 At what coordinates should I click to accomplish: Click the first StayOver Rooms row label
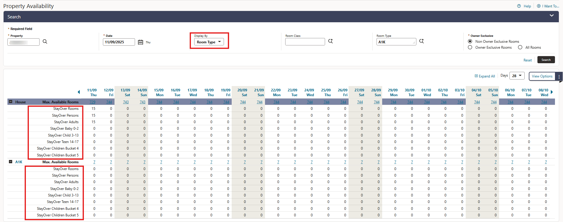tap(66, 109)
